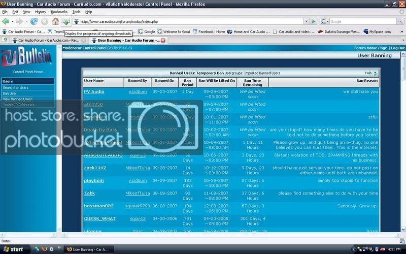The width and height of the screenshot is (406, 254).
Task: Click the ATI system tray icon
Action: 383,249
